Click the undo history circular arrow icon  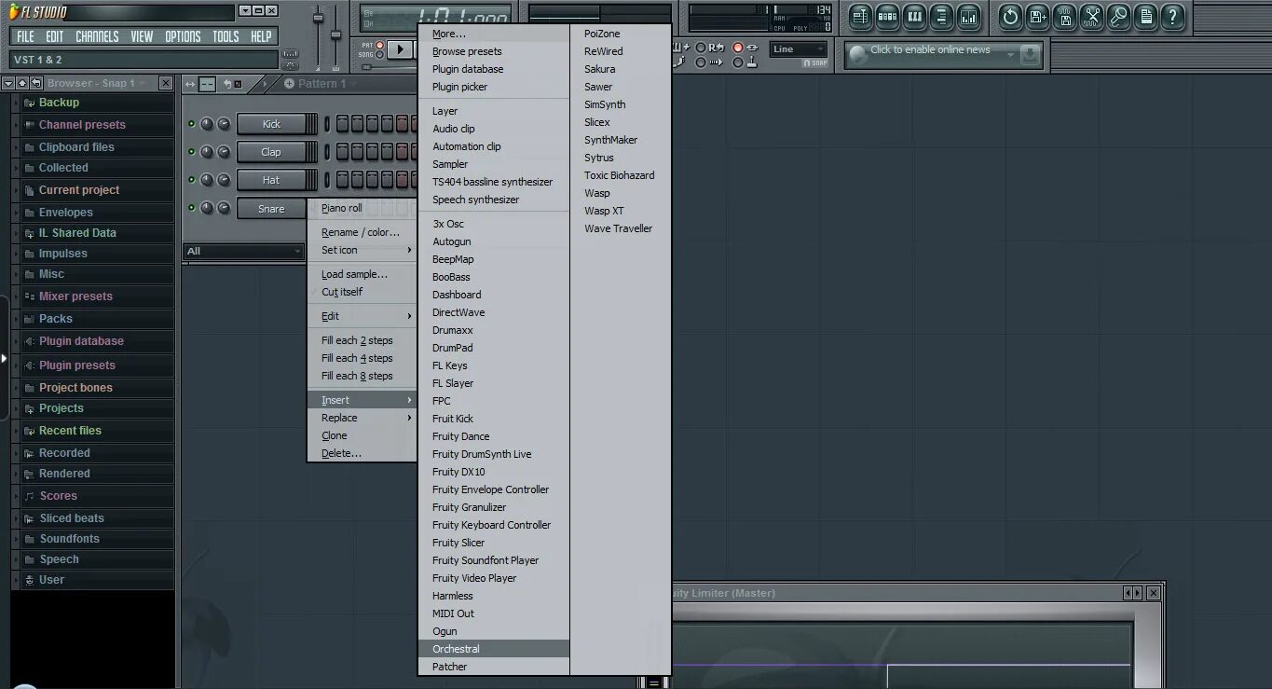click(x=1011, y=16)
